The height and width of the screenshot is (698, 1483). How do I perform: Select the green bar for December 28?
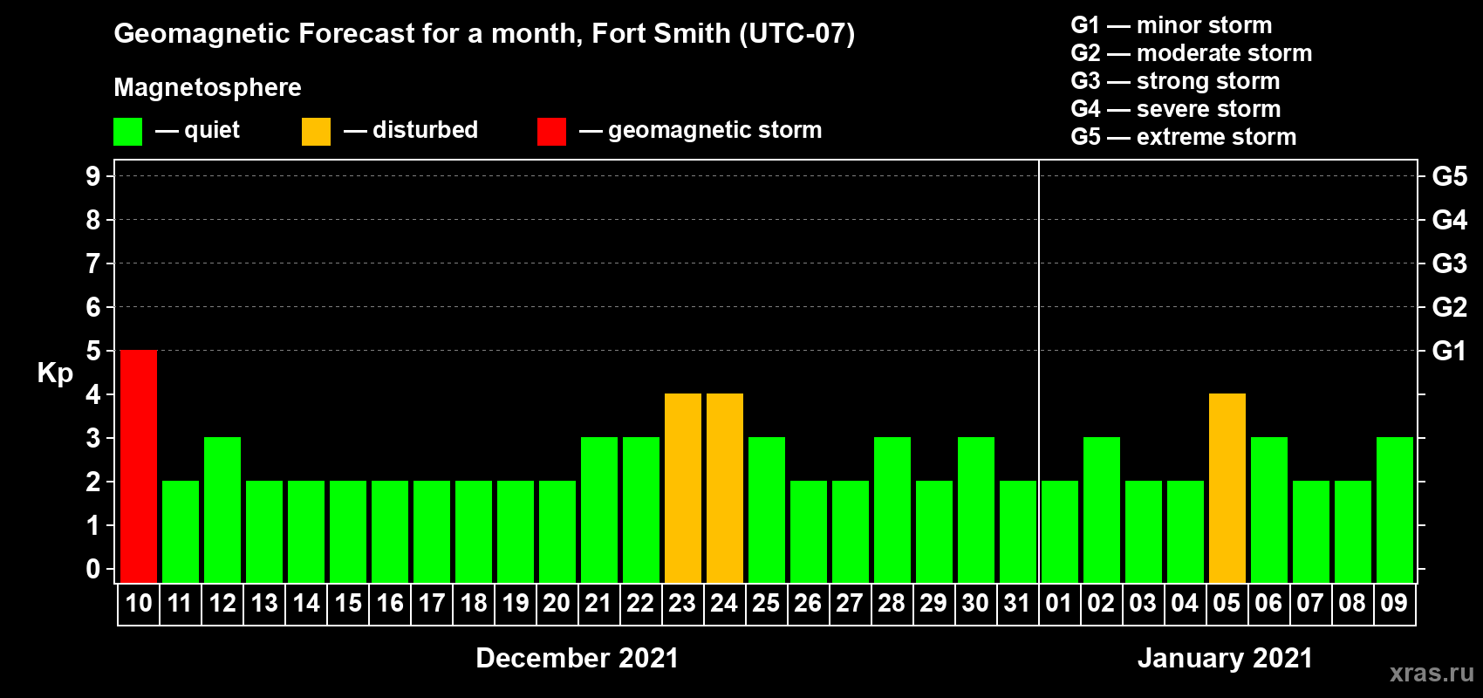(x=892, y=510)
